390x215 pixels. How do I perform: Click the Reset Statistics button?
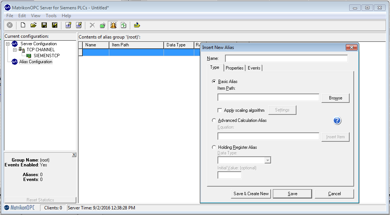tap(40, 200)
